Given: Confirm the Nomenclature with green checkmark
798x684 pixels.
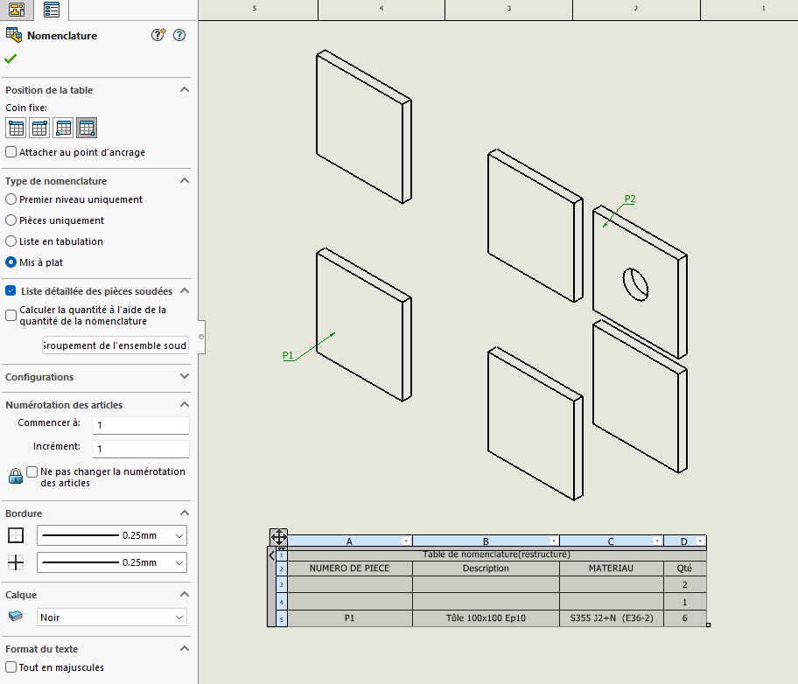Looking at the screenshot, I should (10, 59).
